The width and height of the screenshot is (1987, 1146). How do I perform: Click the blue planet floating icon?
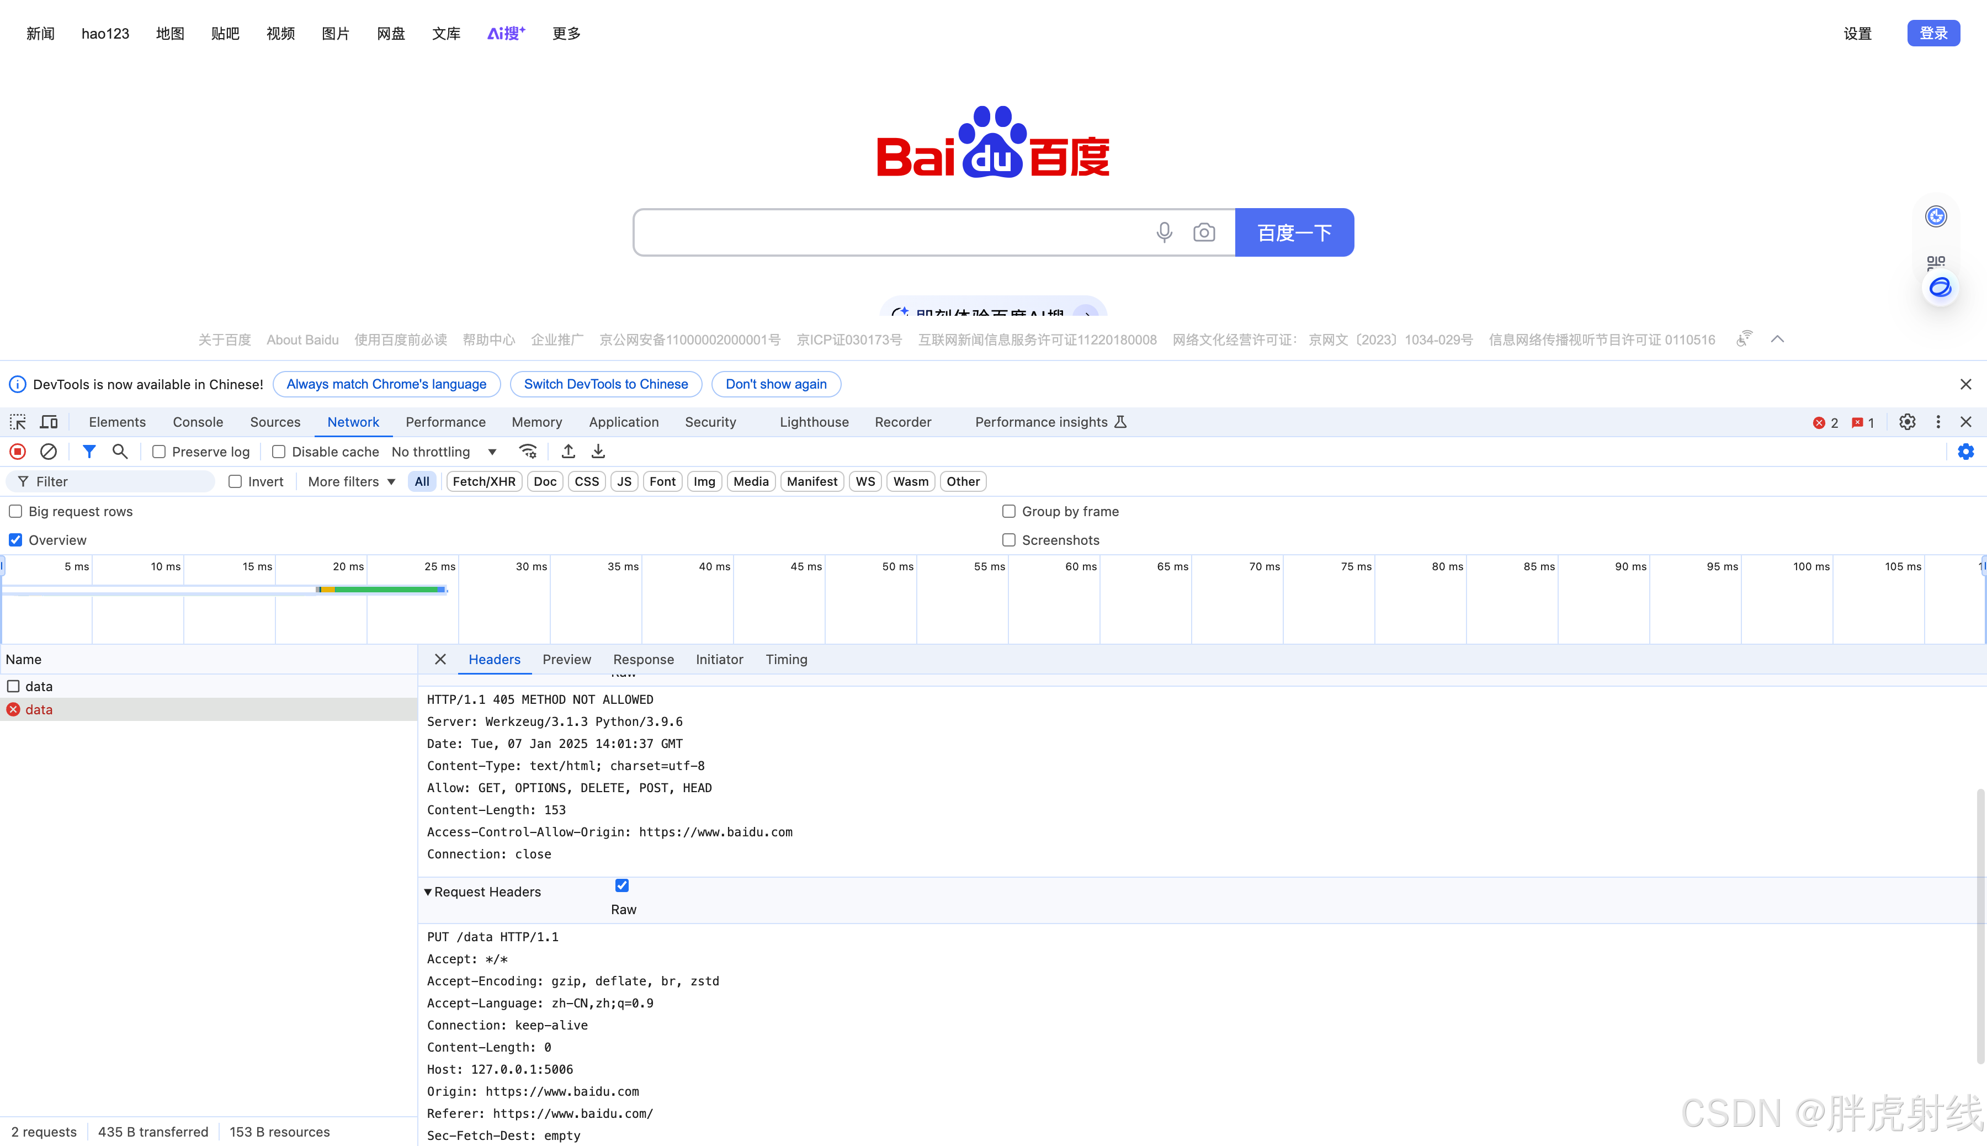click(x=1941, y=287)
